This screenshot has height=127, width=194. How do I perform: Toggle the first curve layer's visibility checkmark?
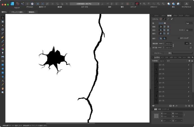pos(189,65)
